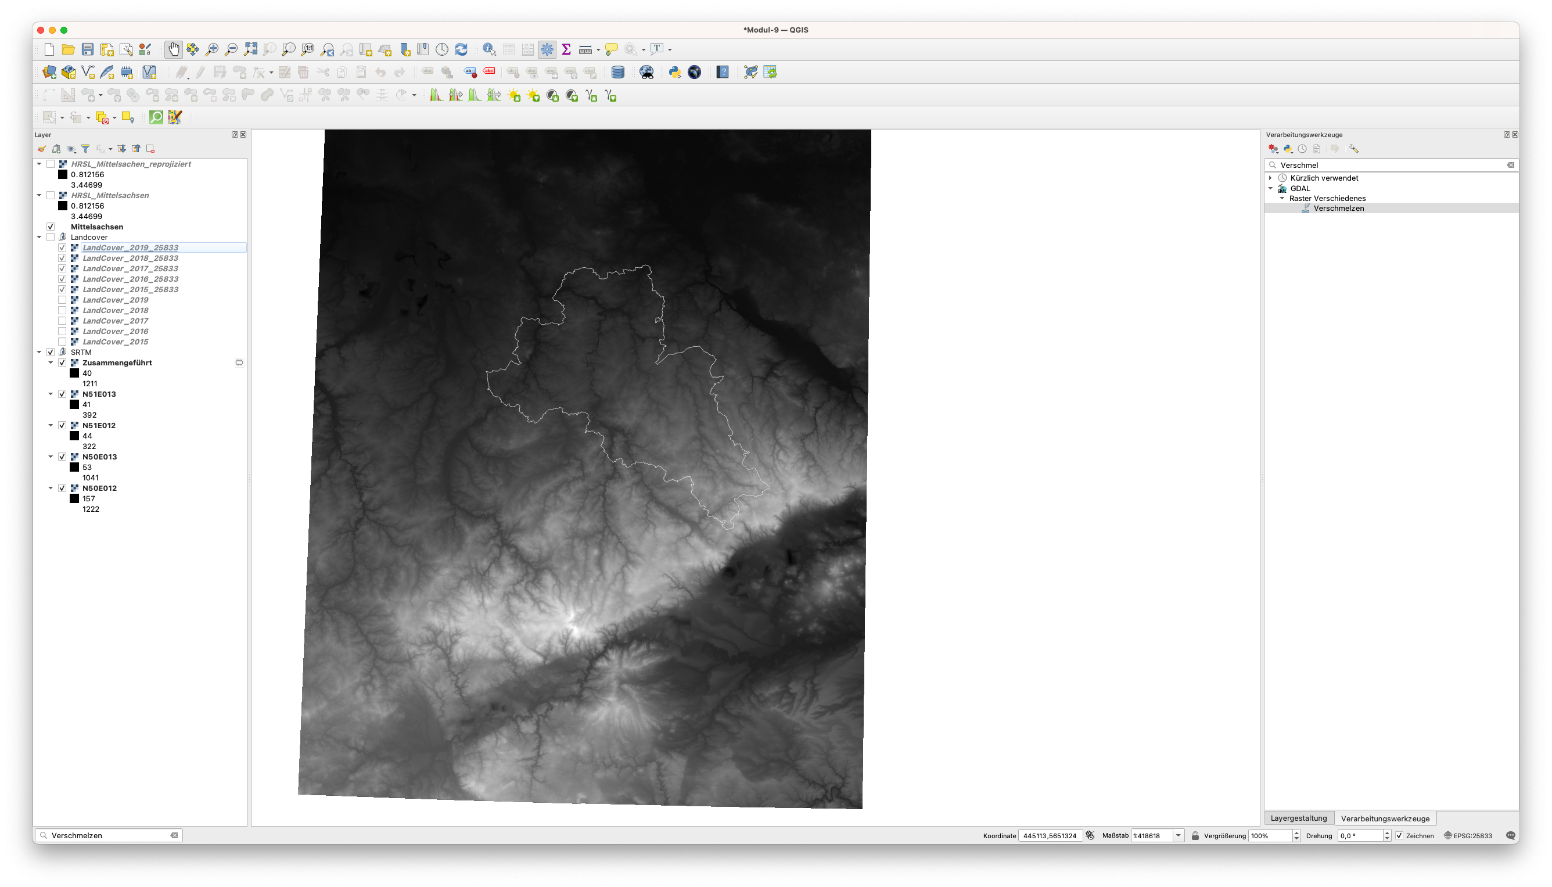Open the Temporal Controller clock icon

tap(442, 49)
